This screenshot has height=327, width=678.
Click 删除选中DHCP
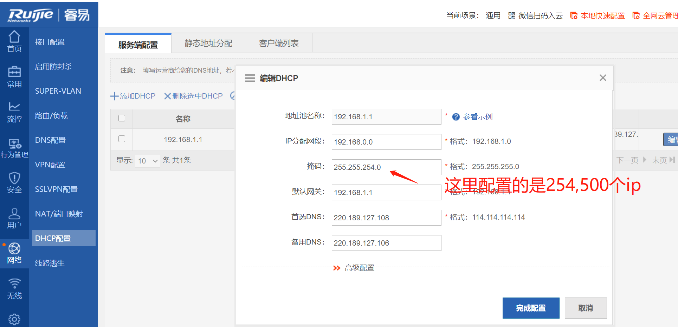pos(193,96)
